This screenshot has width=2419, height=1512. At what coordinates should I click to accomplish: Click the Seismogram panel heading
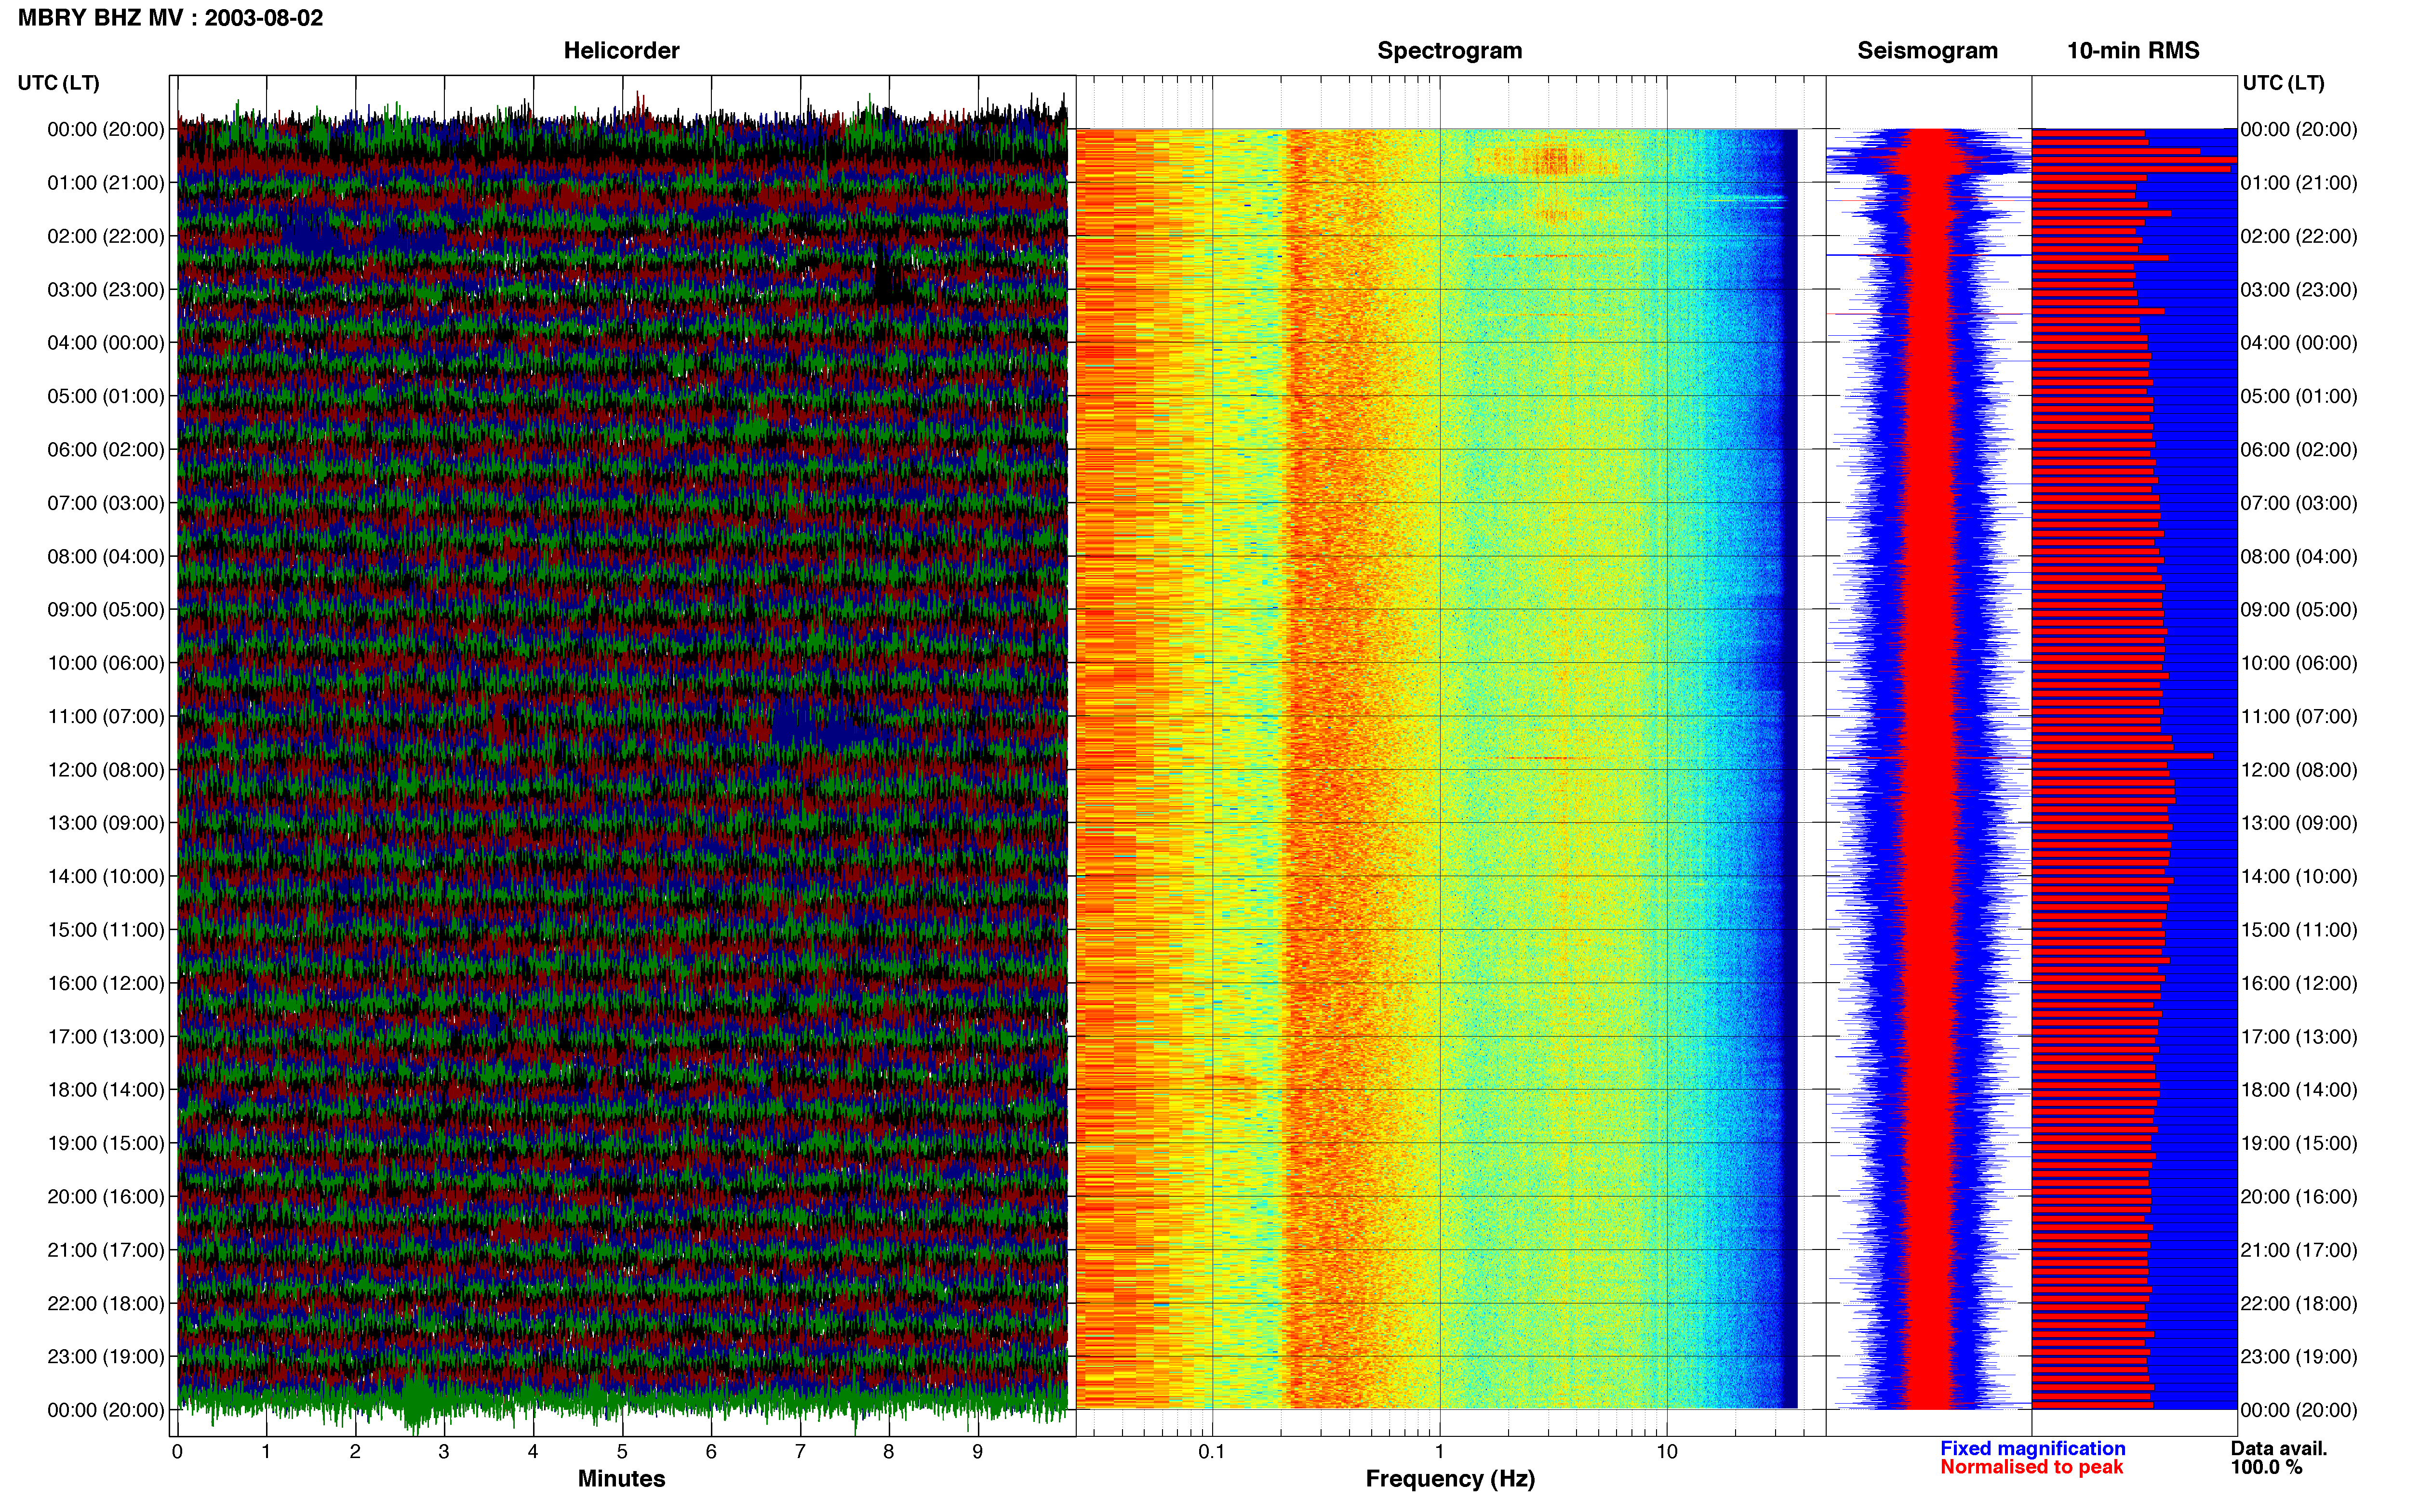(1927, 50)
